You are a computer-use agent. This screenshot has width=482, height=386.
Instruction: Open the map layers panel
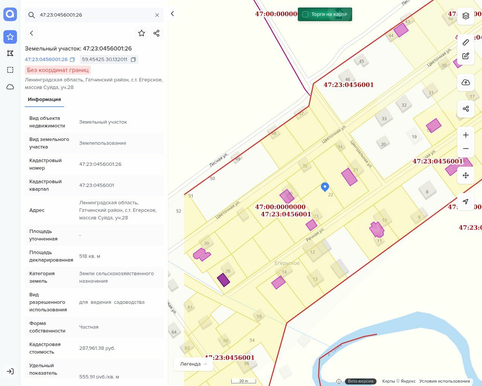click(x=466, y=16)
